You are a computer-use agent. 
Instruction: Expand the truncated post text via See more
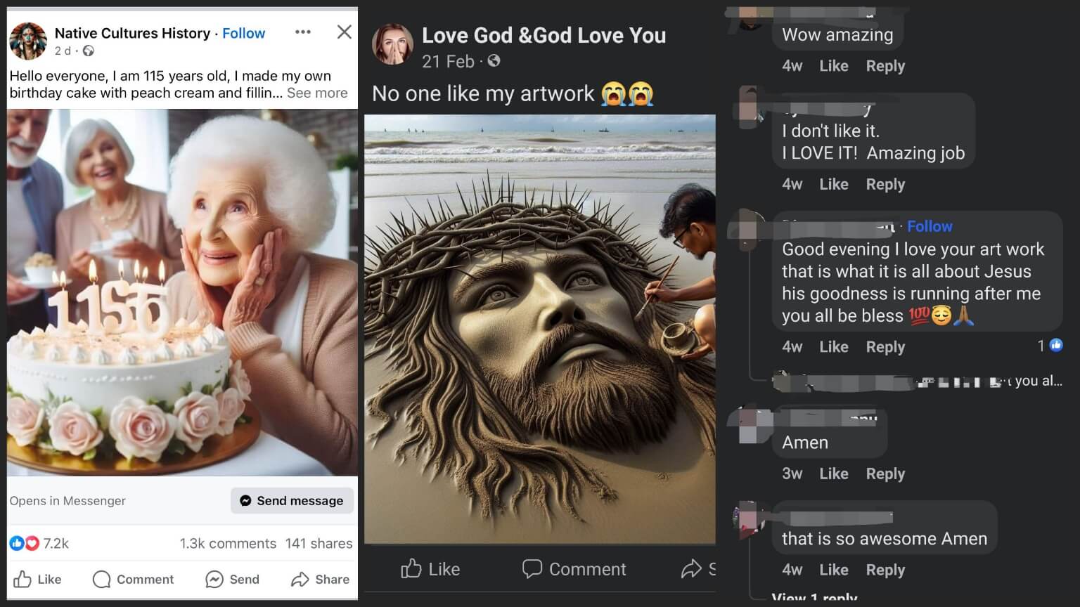pos(317,93)
